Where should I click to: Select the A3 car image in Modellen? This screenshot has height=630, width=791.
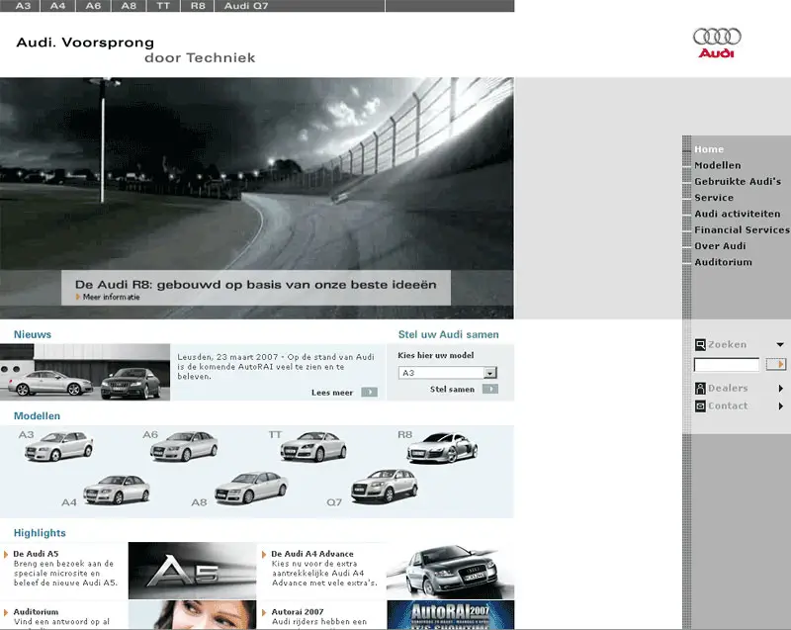click(x=59, y=446)
